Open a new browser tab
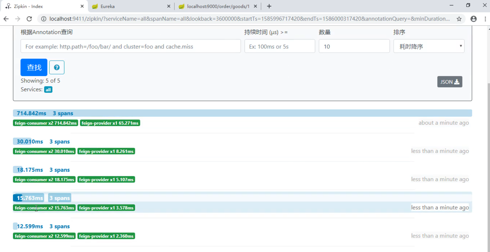Viewport: 490px width, 252px height. (x=269, y=6)
